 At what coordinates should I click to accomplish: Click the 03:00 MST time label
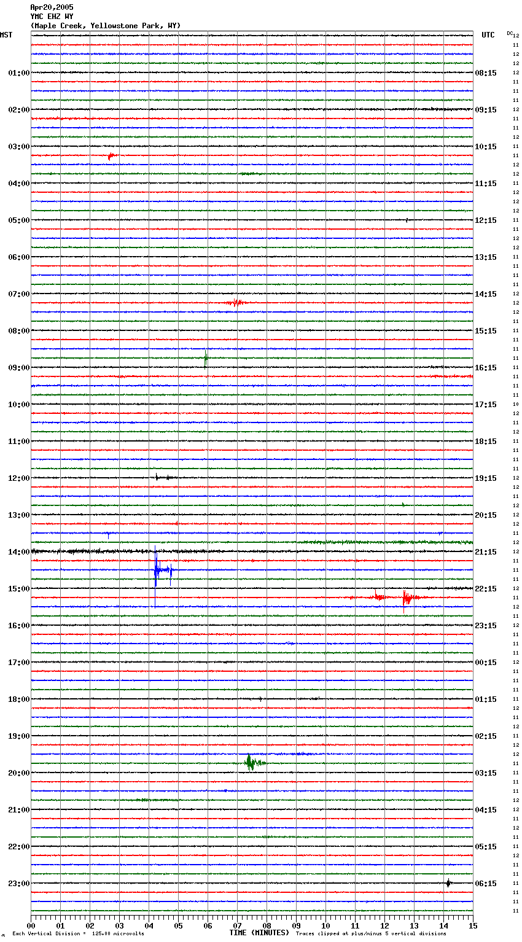[19, 147]
